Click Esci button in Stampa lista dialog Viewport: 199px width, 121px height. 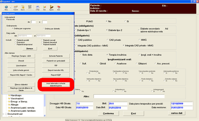[x=50, y=49]
